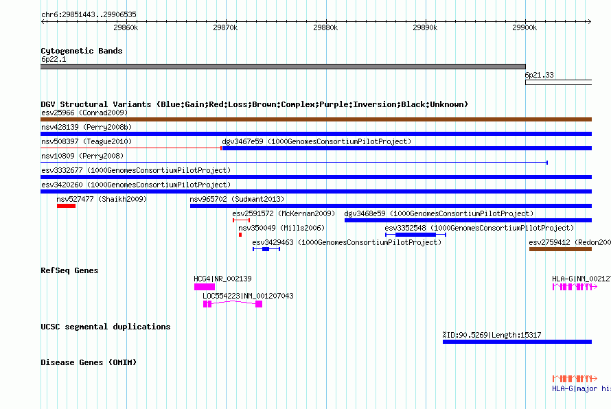Select the esv3429463 blue variant glyph
This screenshot has height=409, width=611.
coord(266,249)
